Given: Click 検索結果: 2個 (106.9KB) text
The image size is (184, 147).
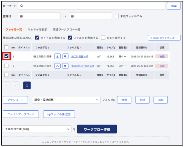Looking at the screenshot, I should (x=18, y=38).
